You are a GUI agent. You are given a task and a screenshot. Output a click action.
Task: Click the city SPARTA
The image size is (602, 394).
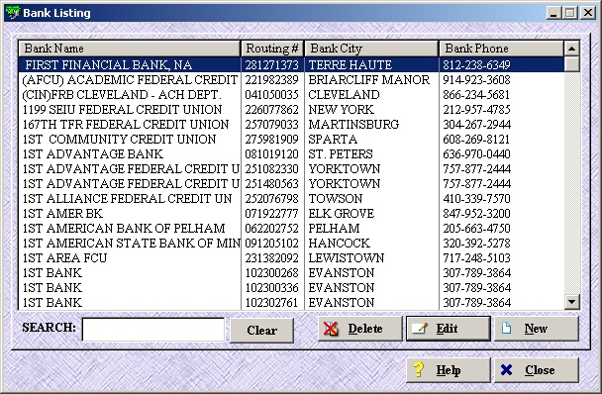(333, 139)
